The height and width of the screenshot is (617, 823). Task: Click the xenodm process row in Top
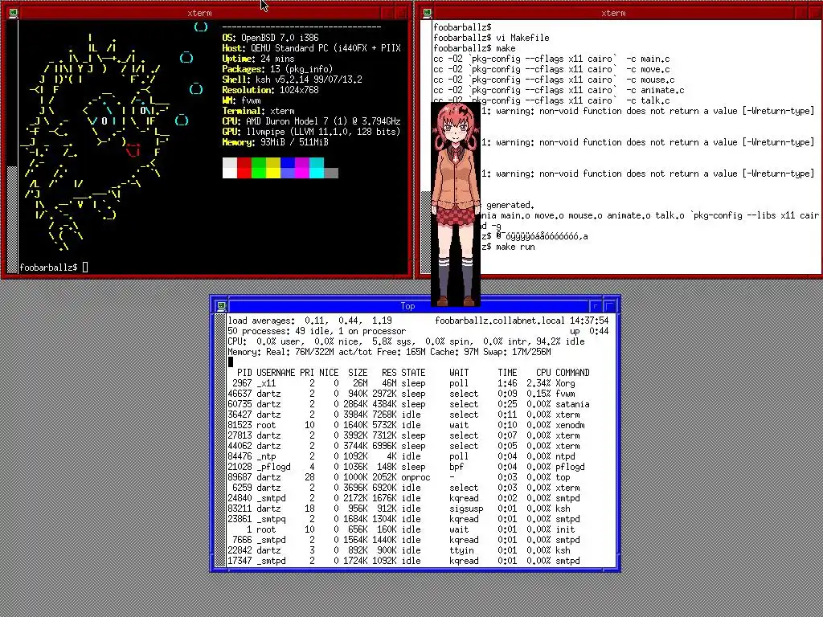point(409,425)
